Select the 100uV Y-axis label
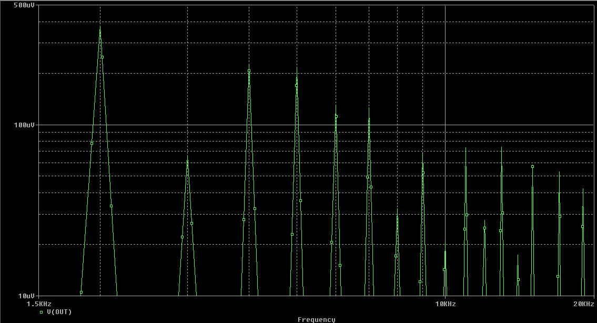The image size is (597, 323). tap(24, 125)
